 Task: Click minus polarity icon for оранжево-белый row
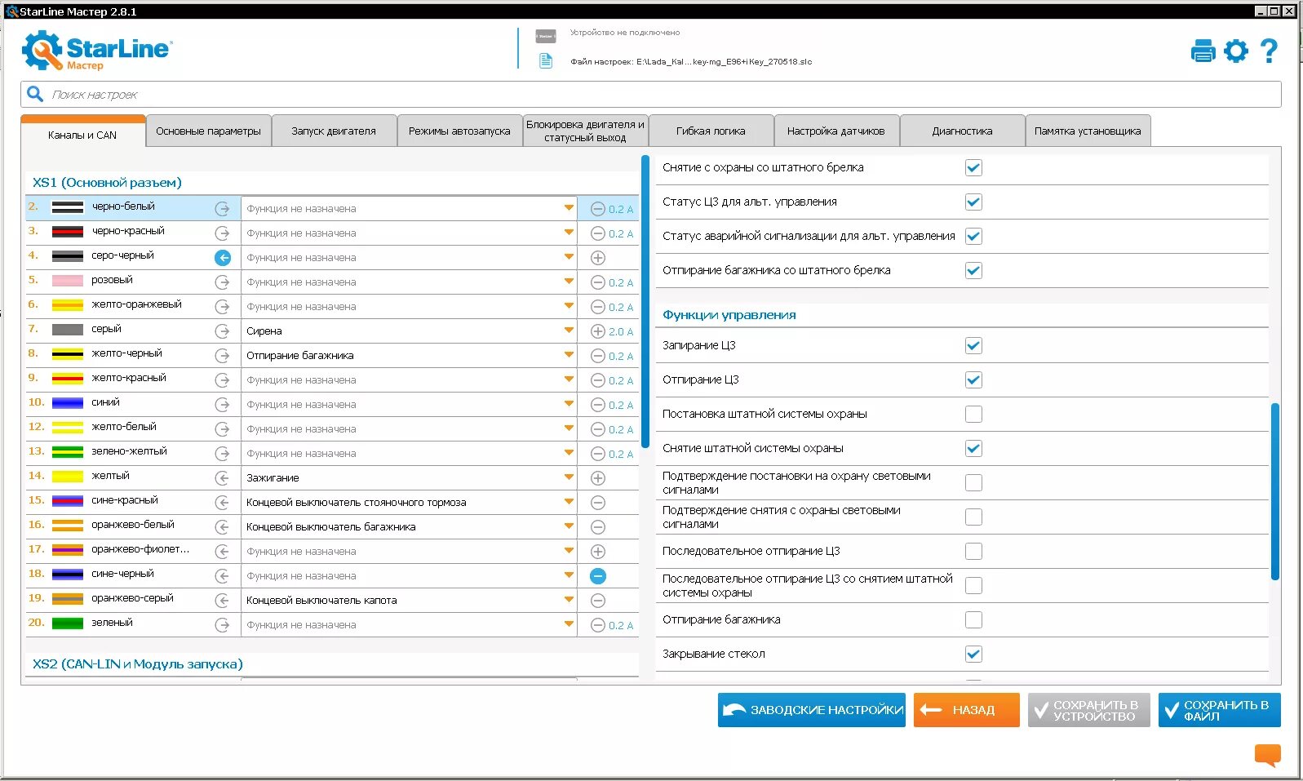[598, 527]
